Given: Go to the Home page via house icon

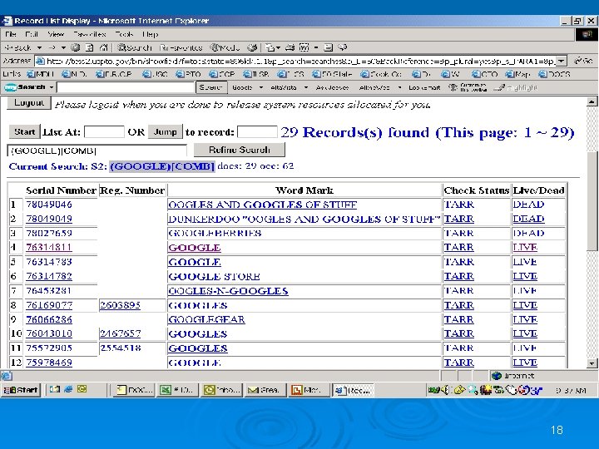Looking at the screenshot, I should click(103, 47).
